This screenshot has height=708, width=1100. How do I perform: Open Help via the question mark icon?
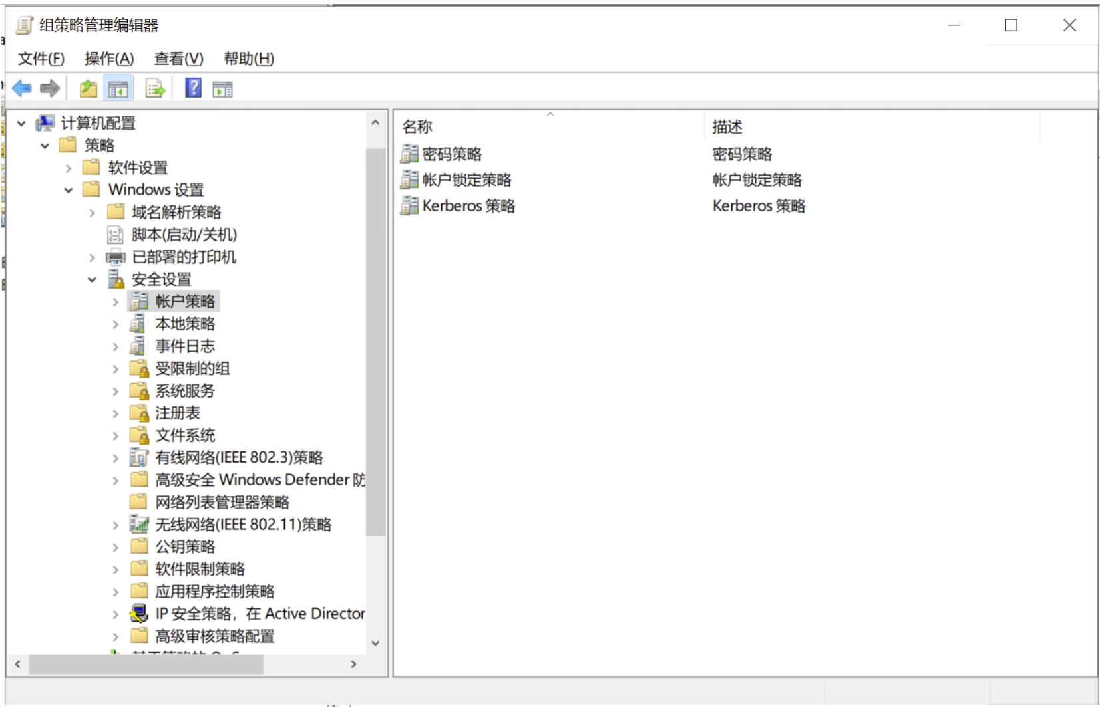point(193,88)
